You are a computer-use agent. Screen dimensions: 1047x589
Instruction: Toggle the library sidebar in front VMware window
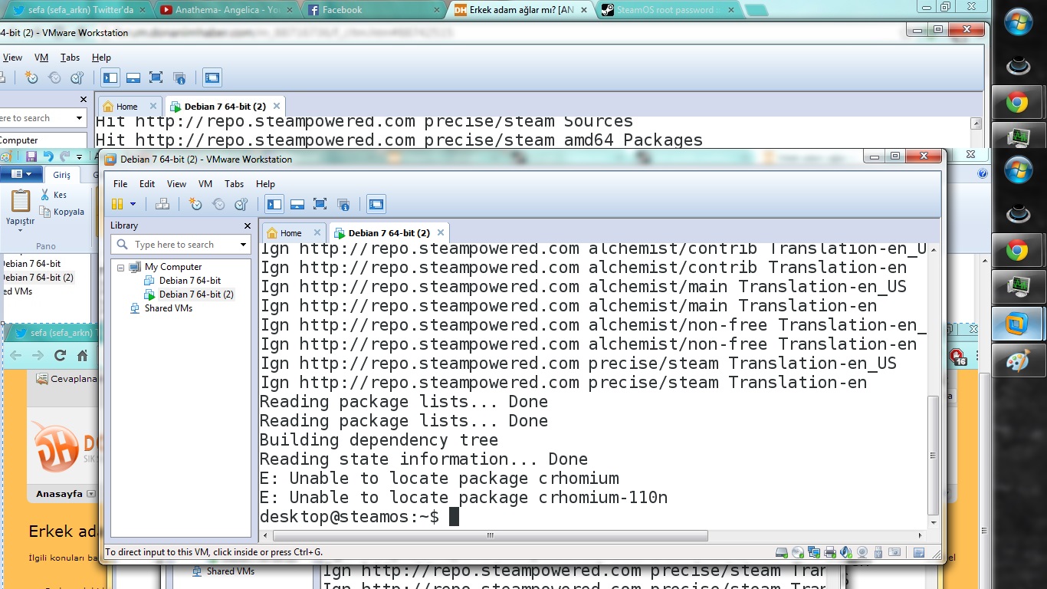tap(274, 204)
